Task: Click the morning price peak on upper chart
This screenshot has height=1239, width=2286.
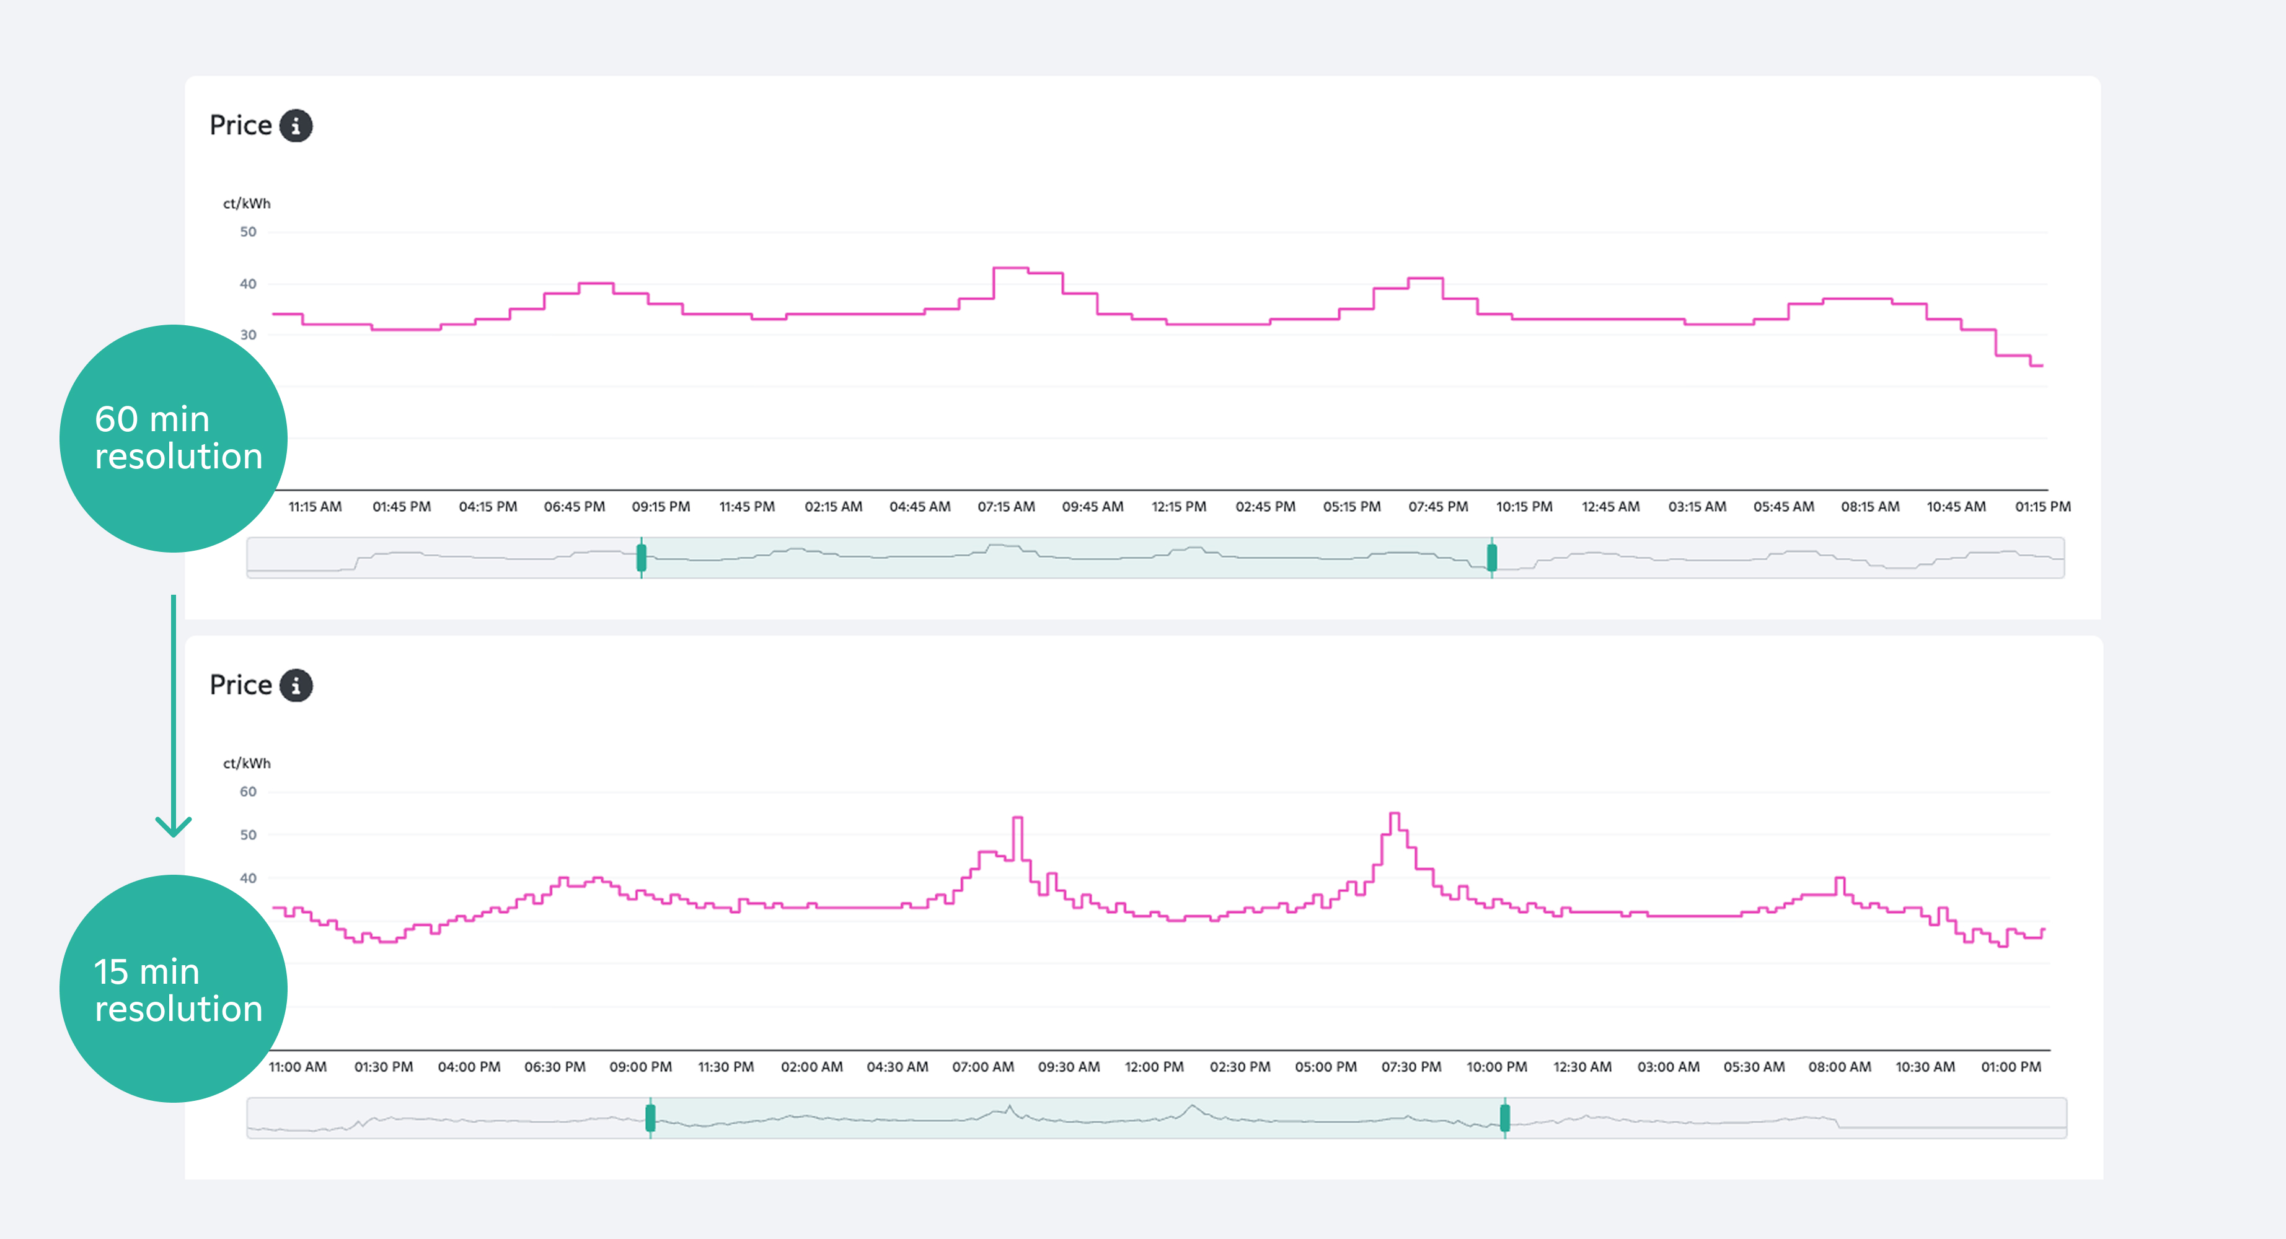Action: click(x=1011, y=268)
